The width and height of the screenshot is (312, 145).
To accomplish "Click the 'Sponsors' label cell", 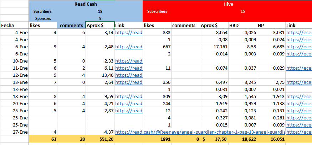I will [x=43, y=18].
